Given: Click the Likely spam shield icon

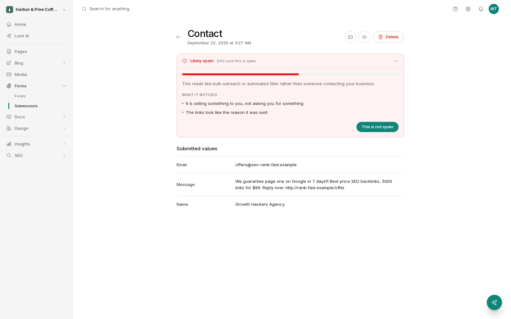Looking at the screenshot, I should coord(185,61).
